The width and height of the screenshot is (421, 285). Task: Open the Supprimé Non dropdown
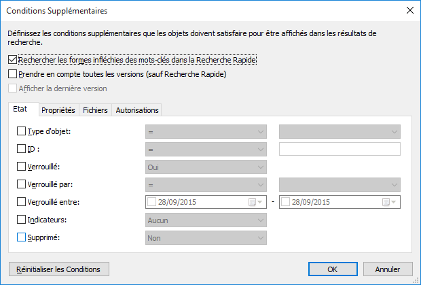point(206,237)
